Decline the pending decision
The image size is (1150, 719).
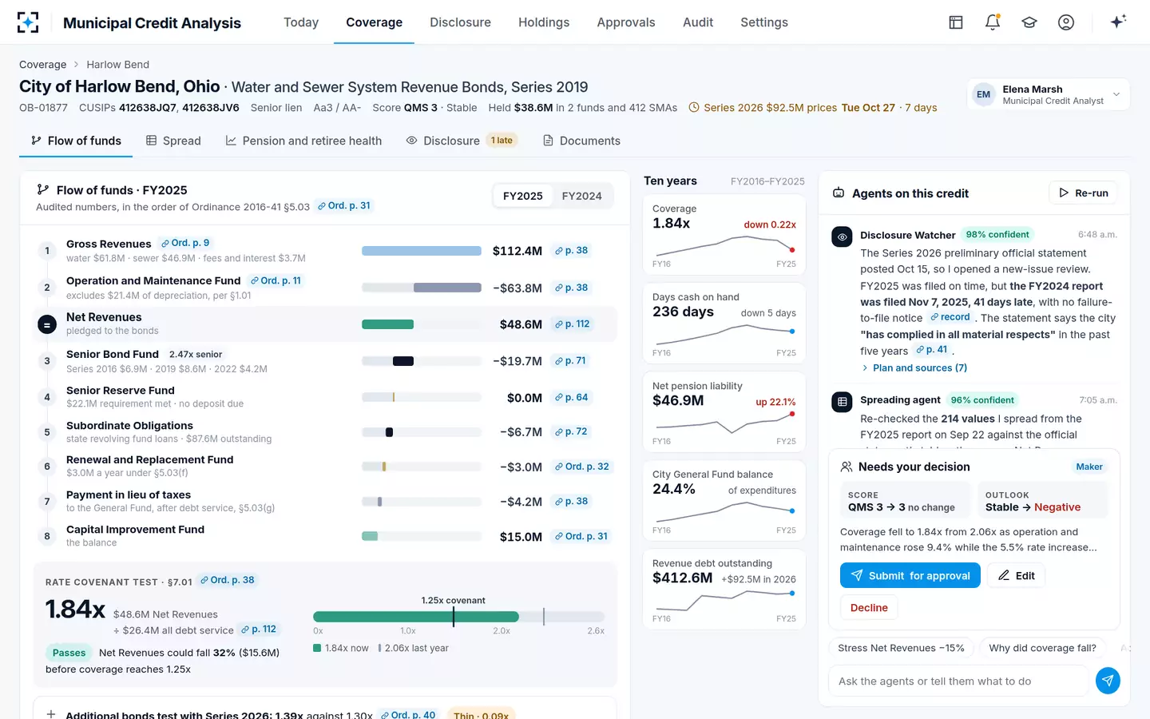click(x=869, y=608)
